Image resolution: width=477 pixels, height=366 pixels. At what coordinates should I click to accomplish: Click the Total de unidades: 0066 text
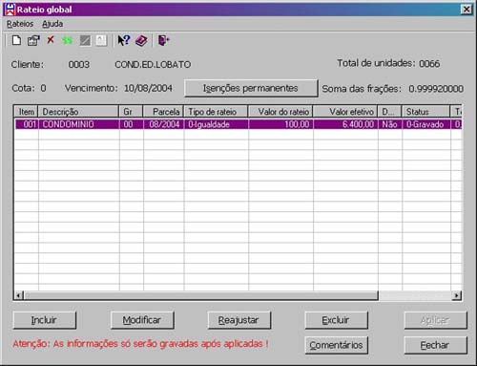point(388,63)
